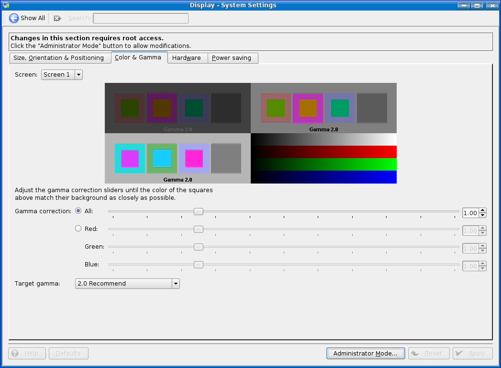This screenshot has height=368, width=501.
Task: Decrease All gamma value with down arrow
Action: (x=482, y=215)
